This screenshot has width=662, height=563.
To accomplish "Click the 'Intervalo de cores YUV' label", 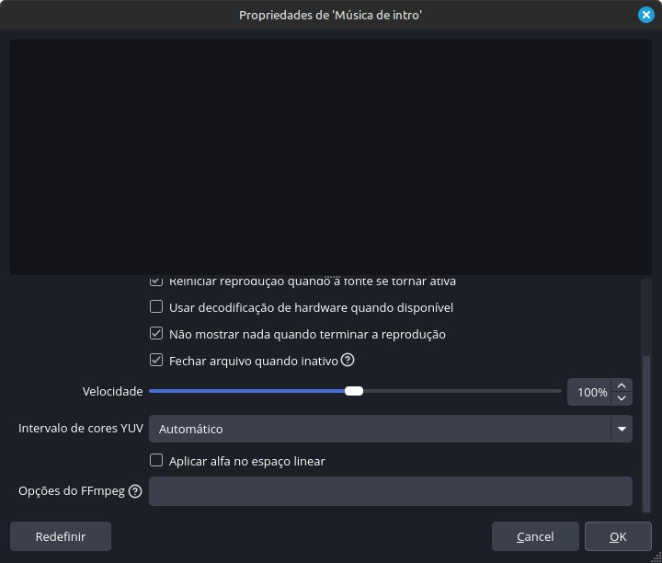I will click(x=81, y=429).
